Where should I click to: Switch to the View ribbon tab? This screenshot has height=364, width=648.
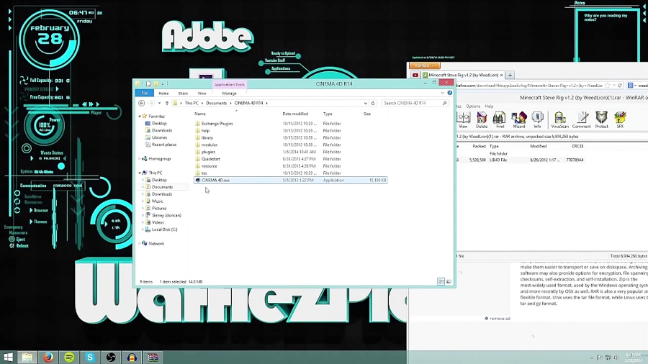[x=202, y=93]
